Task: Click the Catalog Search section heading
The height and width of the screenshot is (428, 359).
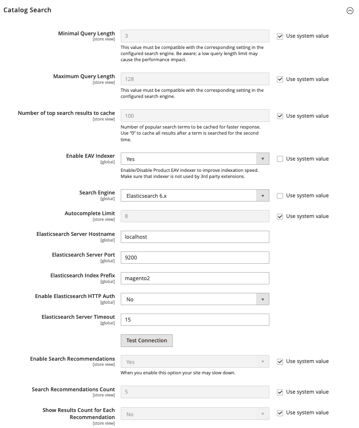Action: coord(27,10)
